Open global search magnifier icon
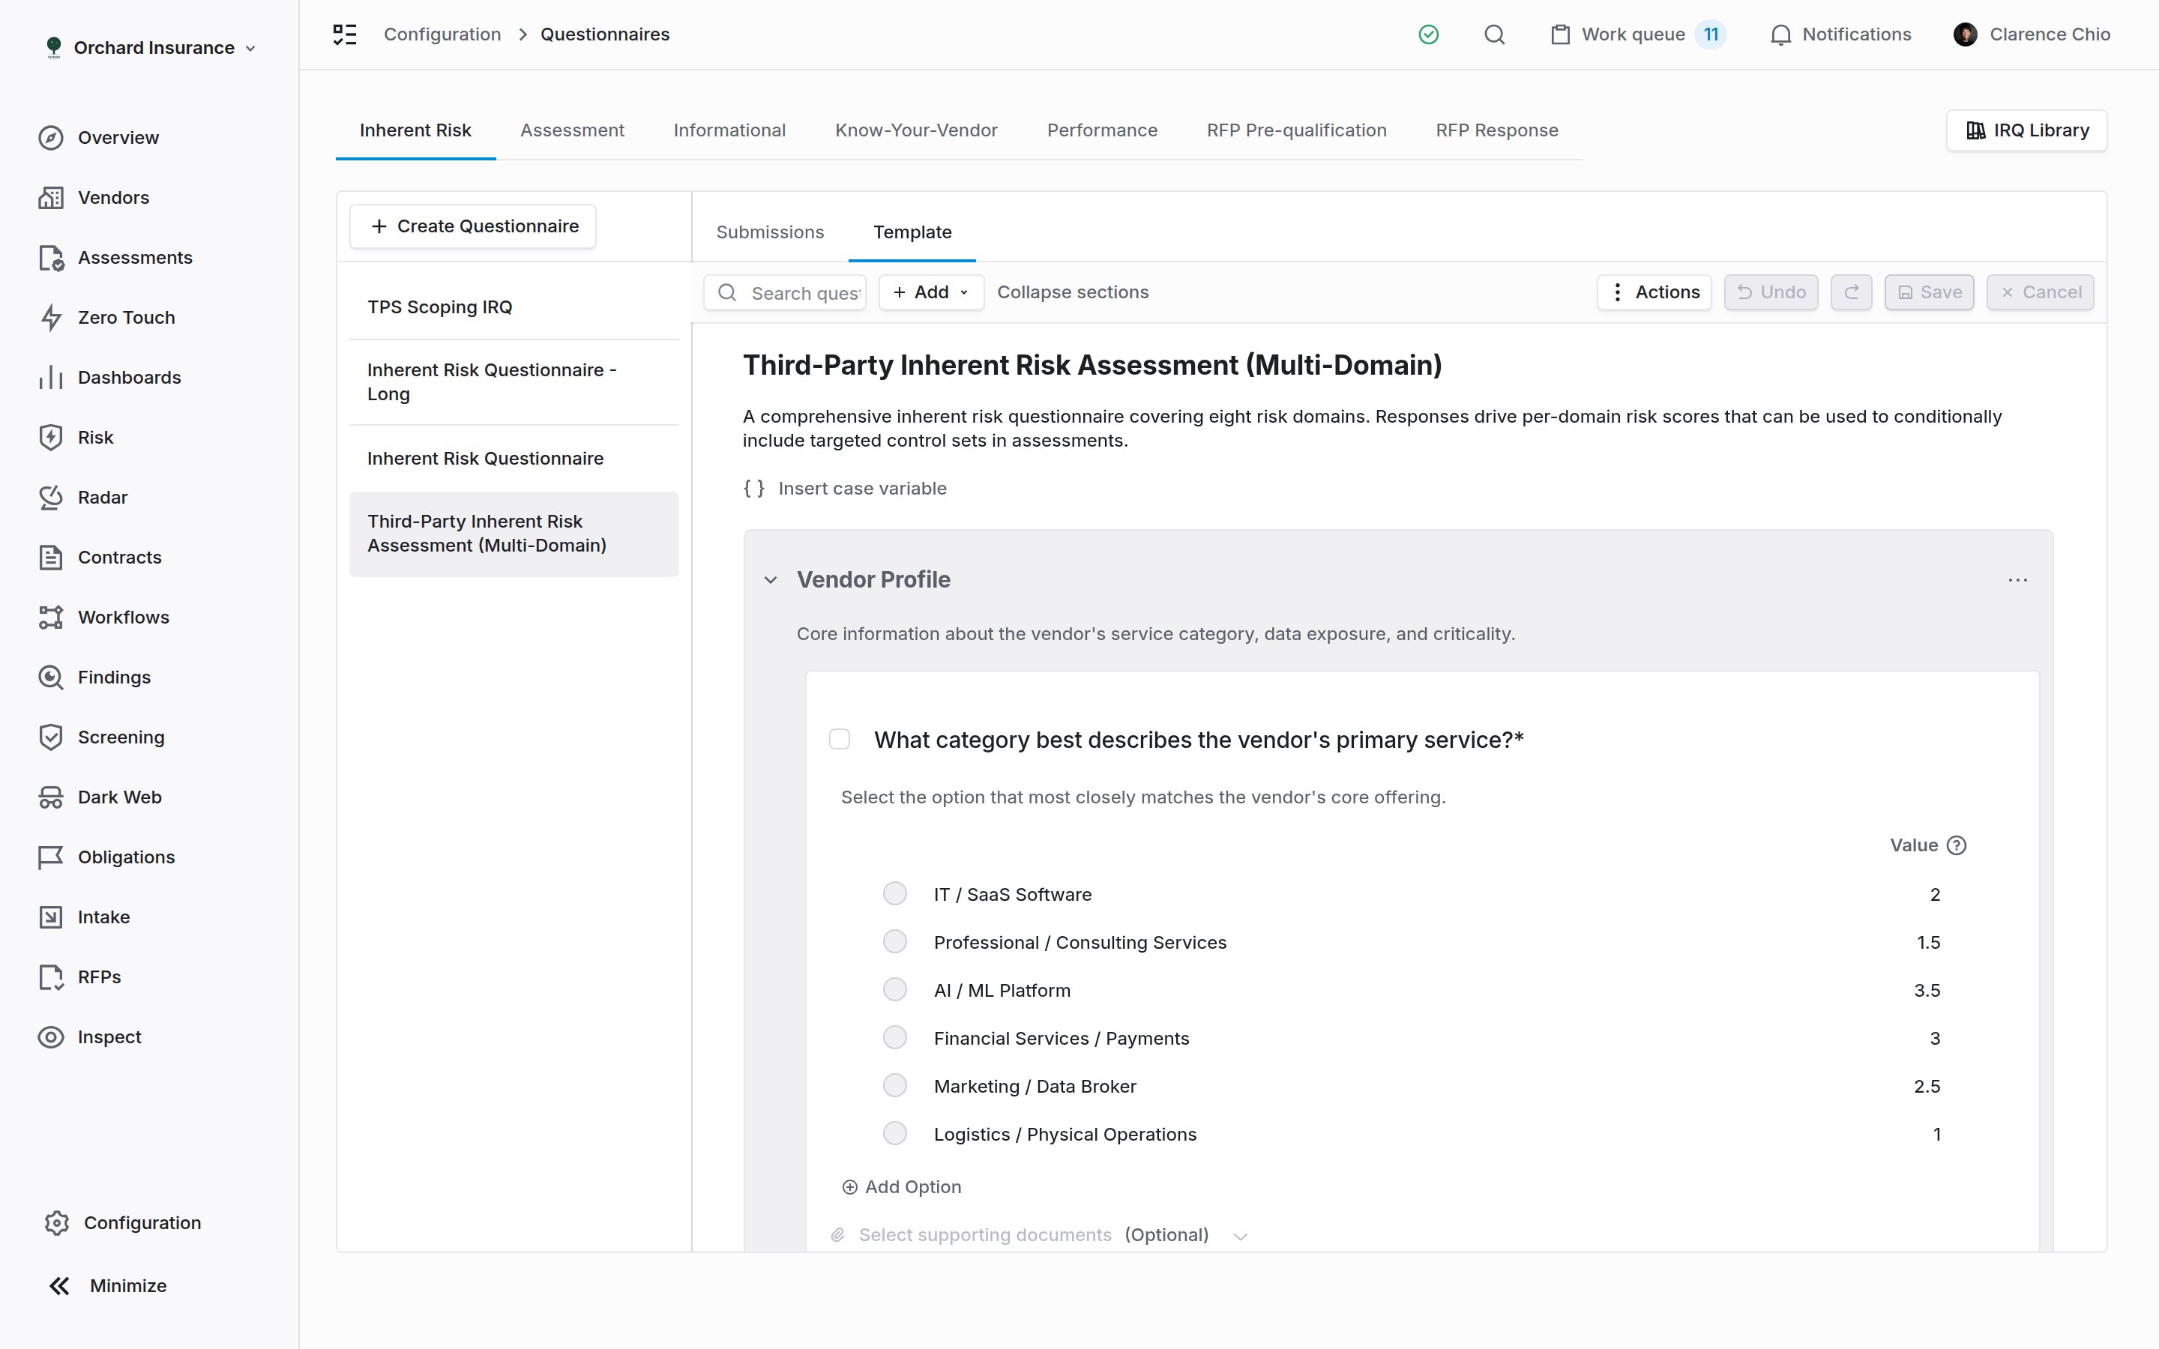This screenshot has height=1349, width=2159. click(1494, 34)
